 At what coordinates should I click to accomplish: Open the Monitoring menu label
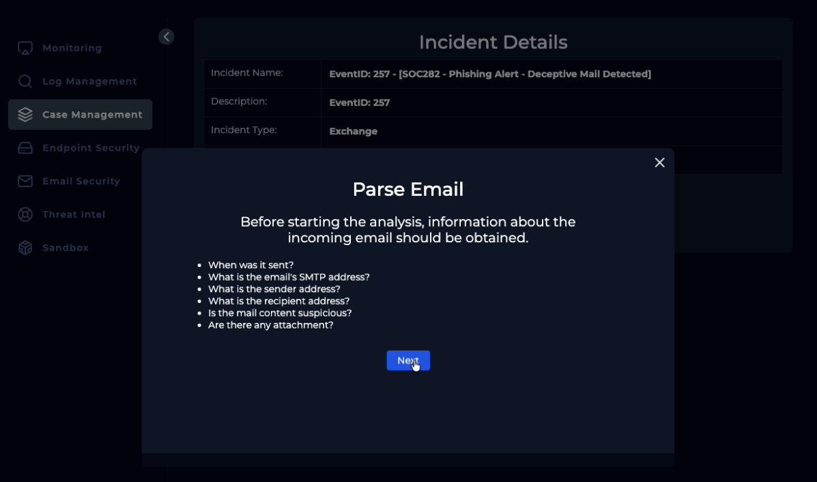(72, 48)
